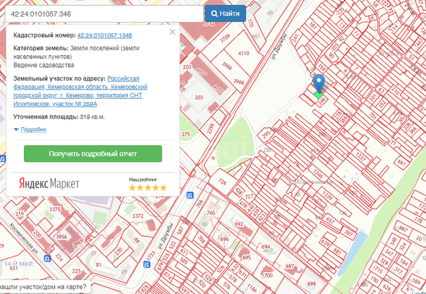The height and width of the screenshot is (294, 426).
Task: Click the green highlighted parcel 346
Action: [318, 95]
